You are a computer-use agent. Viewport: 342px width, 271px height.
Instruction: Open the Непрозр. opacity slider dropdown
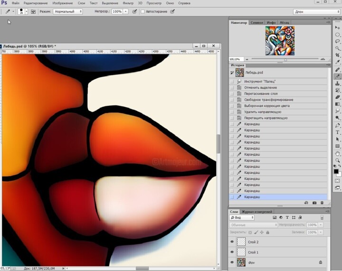pos(126,11)
